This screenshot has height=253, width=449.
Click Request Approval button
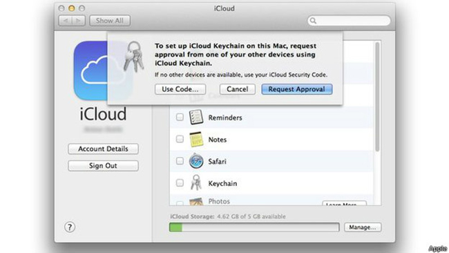(x=296, y=89)
